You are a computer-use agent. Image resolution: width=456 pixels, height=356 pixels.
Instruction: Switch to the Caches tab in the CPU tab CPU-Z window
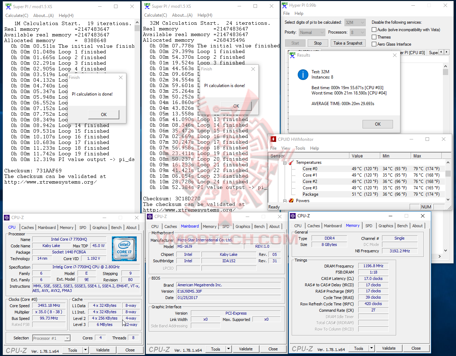pos(28,228)
